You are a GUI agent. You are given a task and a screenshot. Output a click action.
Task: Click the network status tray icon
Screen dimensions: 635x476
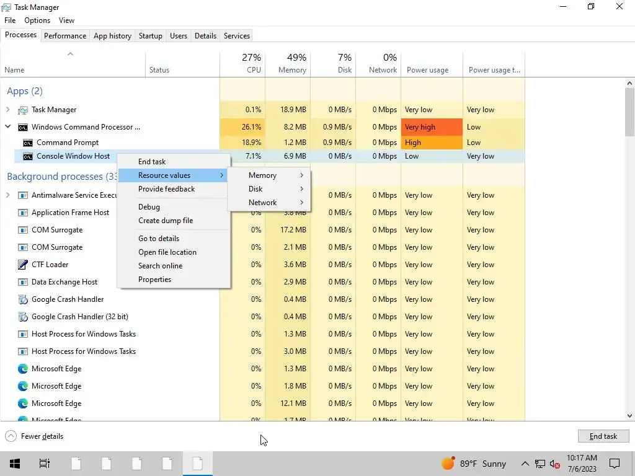[x=540, y=464]
